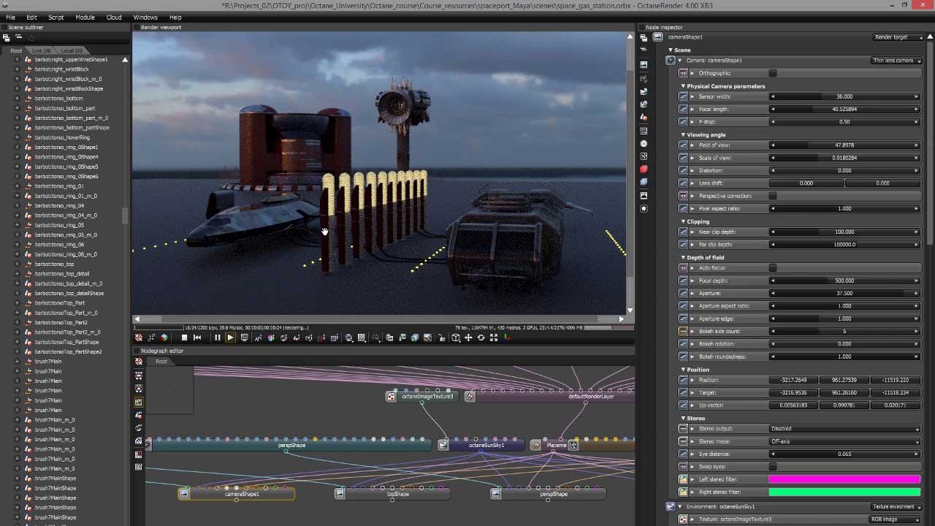Click the wireframe cube icon in the viewport toolbar
Image resolution: width=935 pixels, height=526 pixels.
tap(456, 338)
